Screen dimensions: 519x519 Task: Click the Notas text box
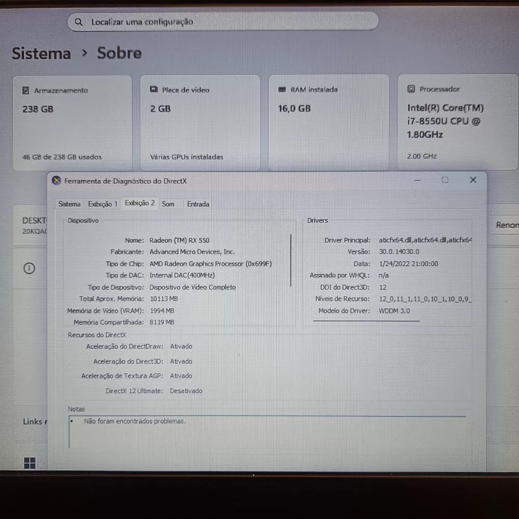[x=267, y=432]
